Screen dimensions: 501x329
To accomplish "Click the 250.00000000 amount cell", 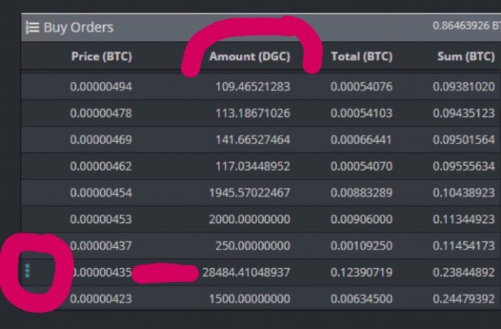I will 253,246.
